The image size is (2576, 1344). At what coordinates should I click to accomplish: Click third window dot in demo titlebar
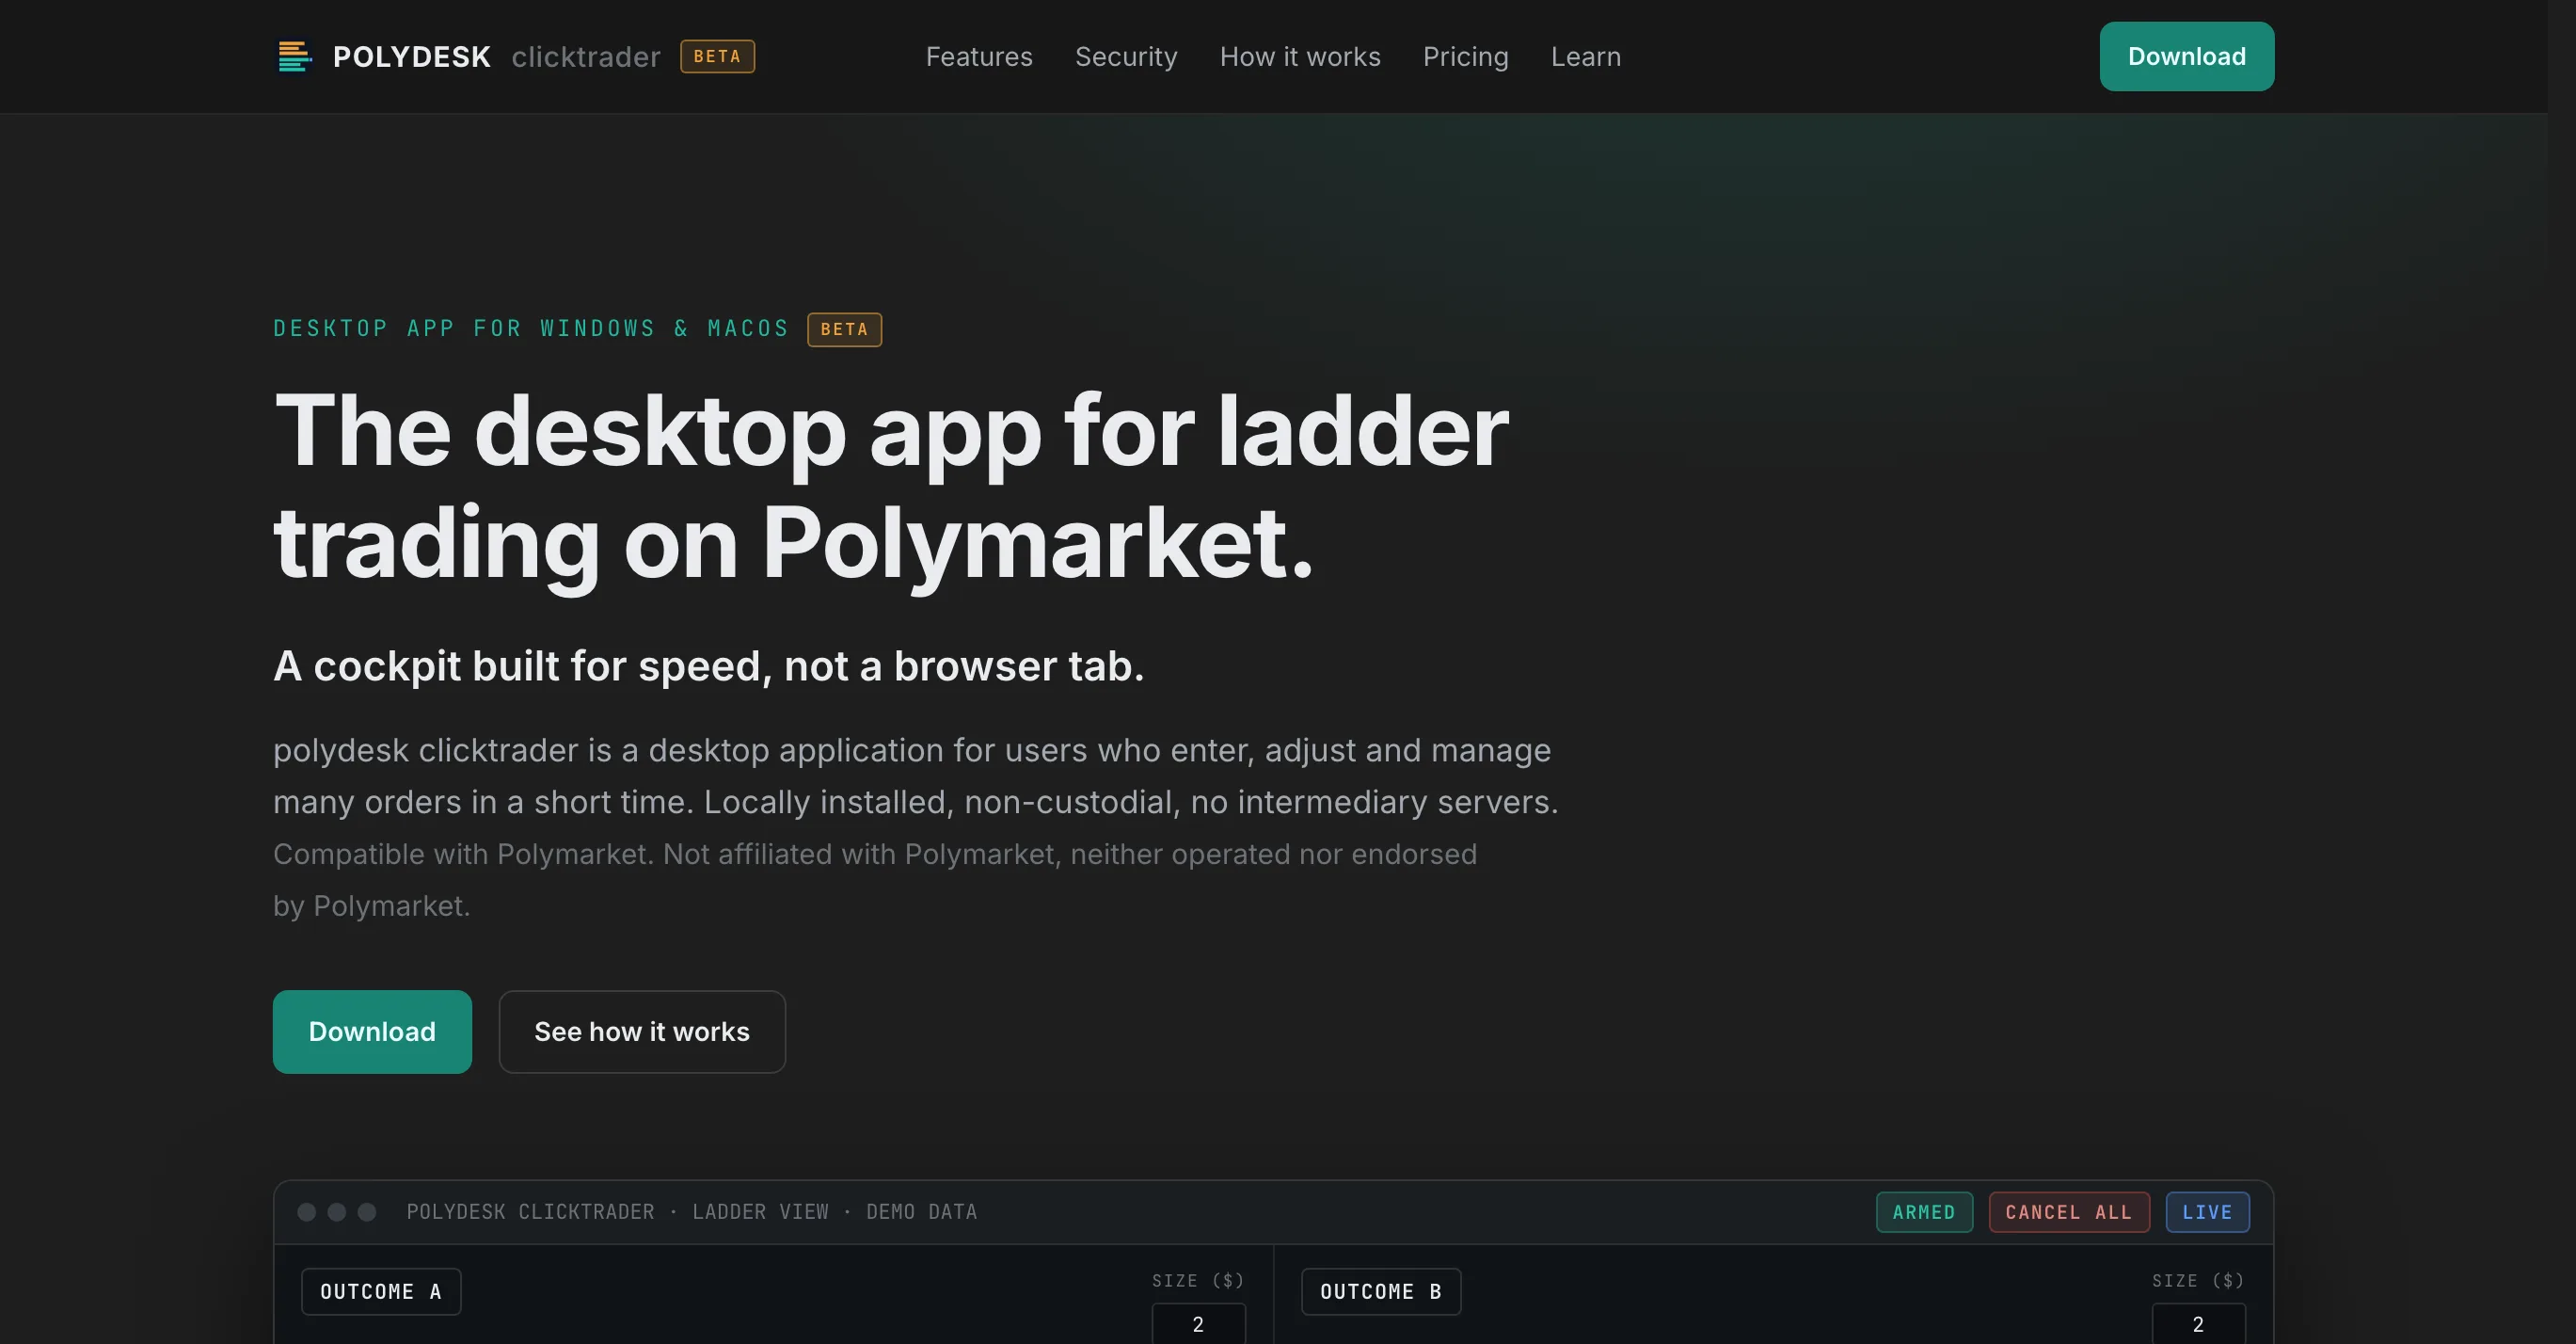[x=367, y=1212]
